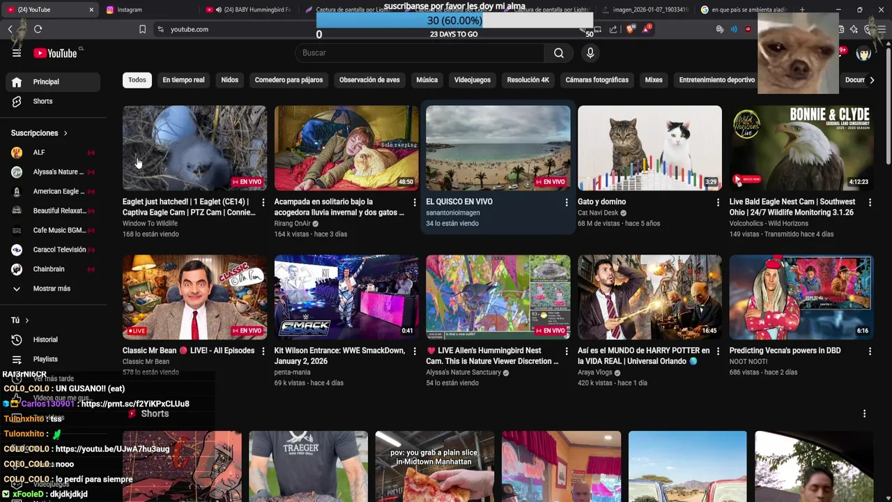Open options menu for Predicting Vecna's powers video

point(870,351)
